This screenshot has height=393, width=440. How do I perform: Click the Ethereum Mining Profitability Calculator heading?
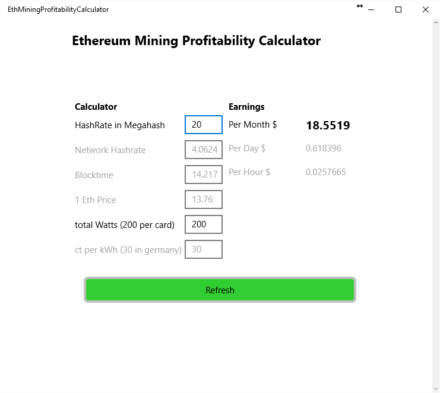pos(196,41)
